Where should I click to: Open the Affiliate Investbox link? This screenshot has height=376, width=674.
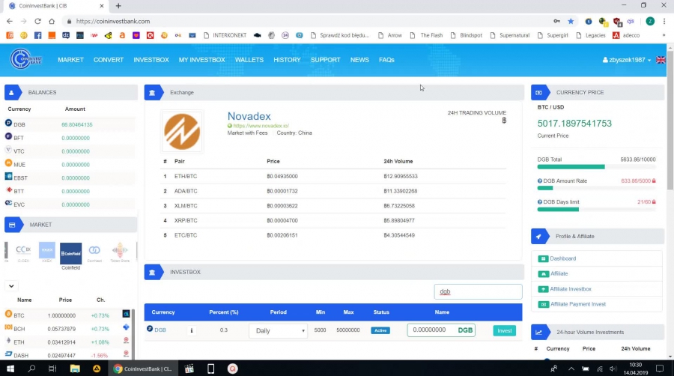[570, 289]
